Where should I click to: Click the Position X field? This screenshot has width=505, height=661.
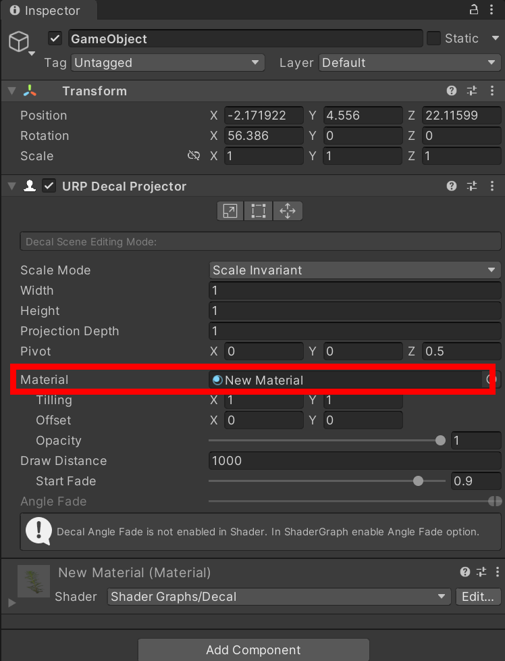point(264,115)
